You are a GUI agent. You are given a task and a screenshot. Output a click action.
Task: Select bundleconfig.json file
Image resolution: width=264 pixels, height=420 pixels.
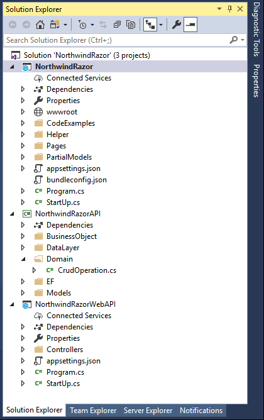point(77,180)
